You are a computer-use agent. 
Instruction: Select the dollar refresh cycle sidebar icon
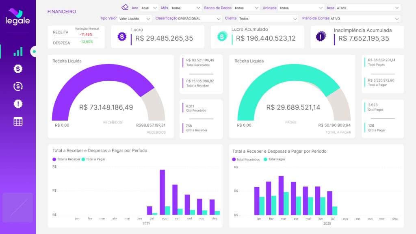coord(18,86)
